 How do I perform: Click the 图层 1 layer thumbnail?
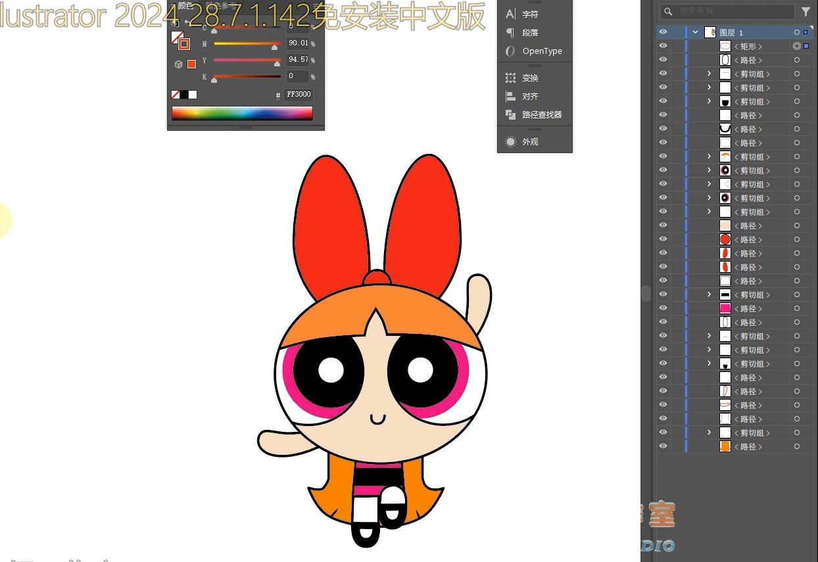click(x=710, y=32)
